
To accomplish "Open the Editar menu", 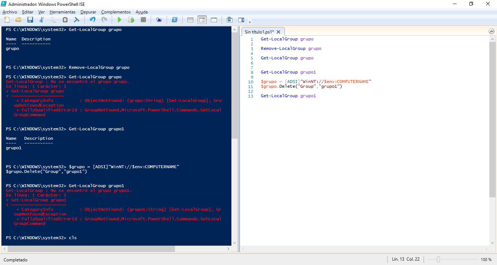I will pos(28,12).
